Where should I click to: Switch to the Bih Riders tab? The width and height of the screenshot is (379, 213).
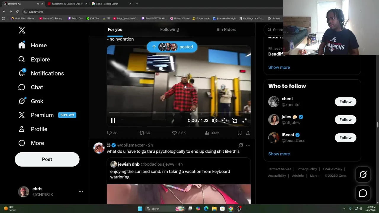click(226, 29)
